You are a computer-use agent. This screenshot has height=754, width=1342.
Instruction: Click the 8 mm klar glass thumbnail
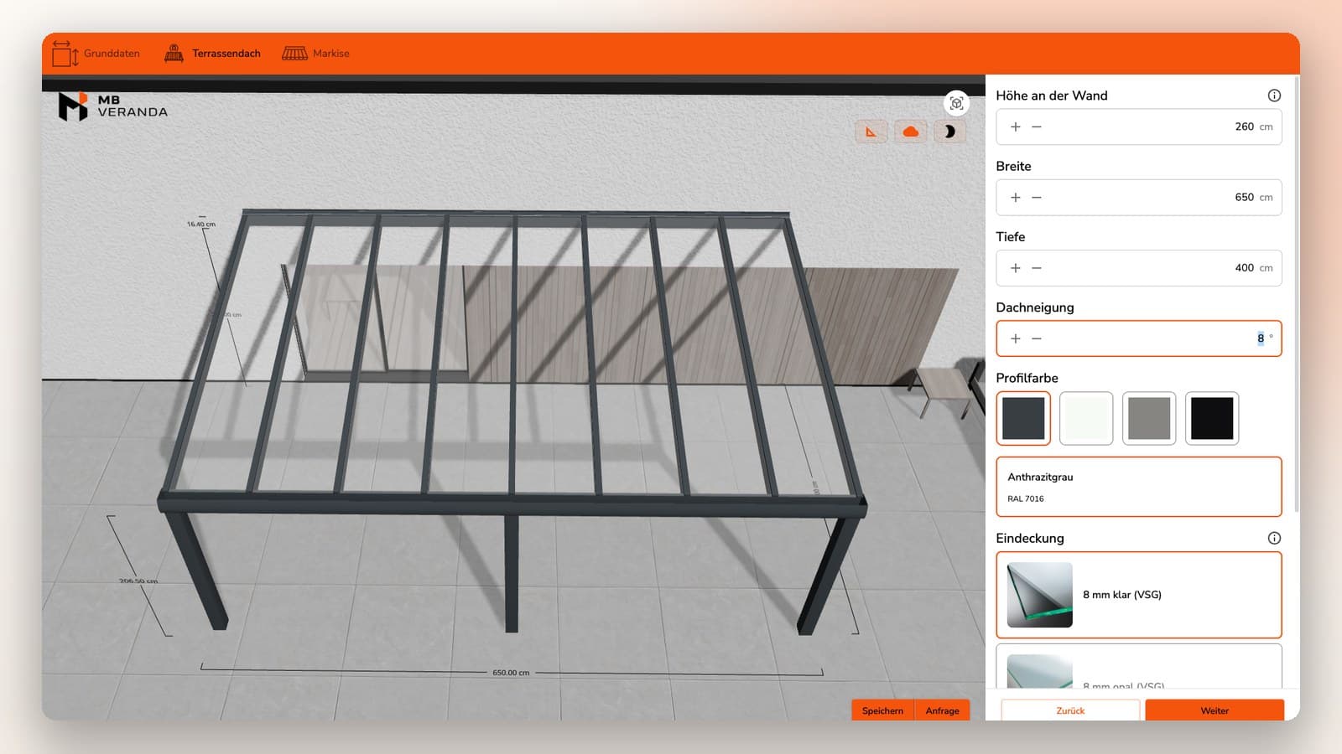[x=1039, y=595]
